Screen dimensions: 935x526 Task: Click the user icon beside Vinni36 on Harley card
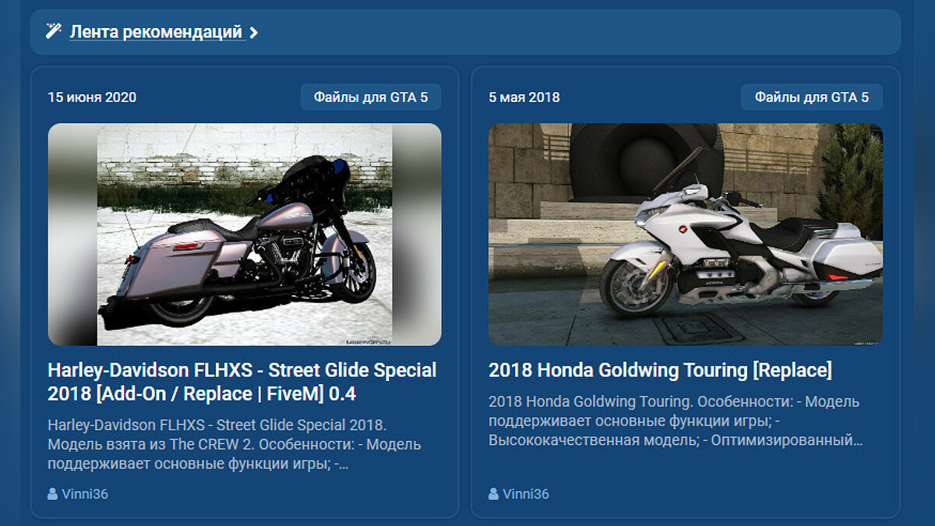click(52, 494)
